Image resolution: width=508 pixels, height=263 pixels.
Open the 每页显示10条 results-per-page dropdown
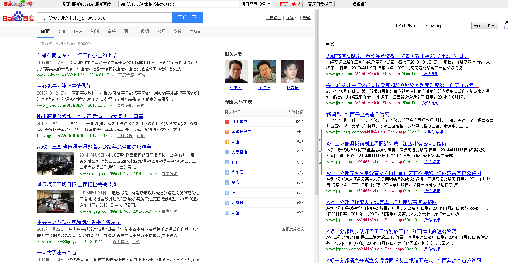(256, 4)
